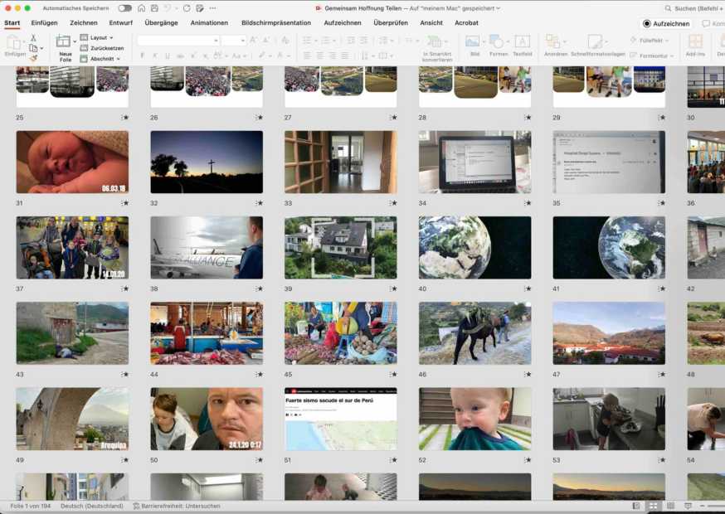Click the Anordnen icon

pos(553,41)
